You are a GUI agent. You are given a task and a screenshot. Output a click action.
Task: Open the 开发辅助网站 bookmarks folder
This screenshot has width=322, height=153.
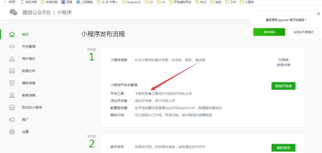coord(180,2)
